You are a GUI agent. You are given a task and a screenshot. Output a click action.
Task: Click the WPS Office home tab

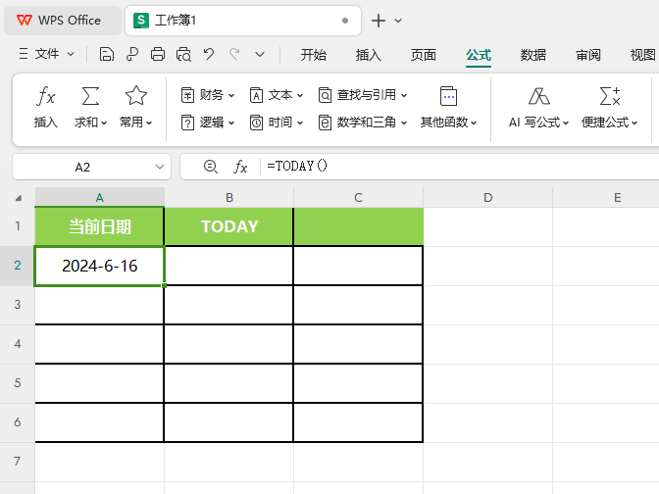[61, 21]
